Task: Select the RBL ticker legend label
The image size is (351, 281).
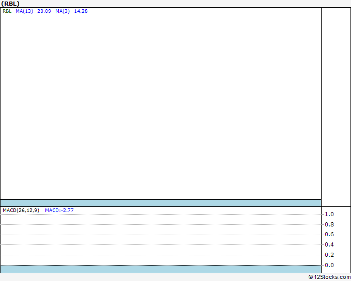Action: pos(7,11)
